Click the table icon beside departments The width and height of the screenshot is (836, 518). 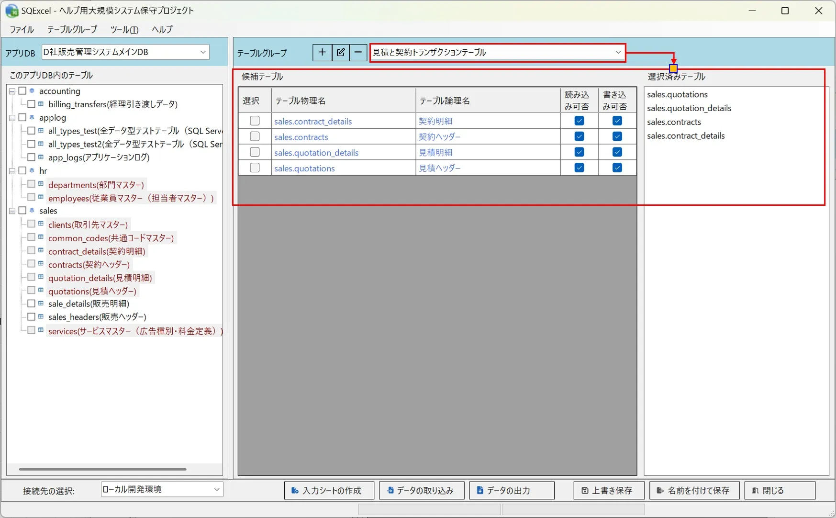[x=41, y=184]
